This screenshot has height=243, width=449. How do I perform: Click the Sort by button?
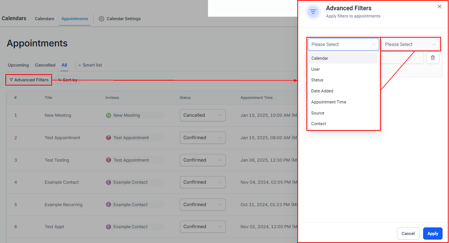(x=68, y=80)
